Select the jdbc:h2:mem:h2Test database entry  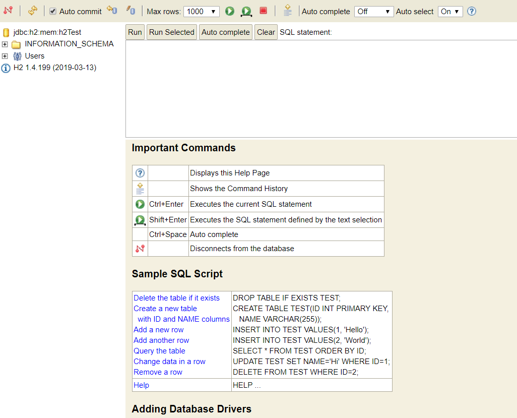(x=44, y=32)
